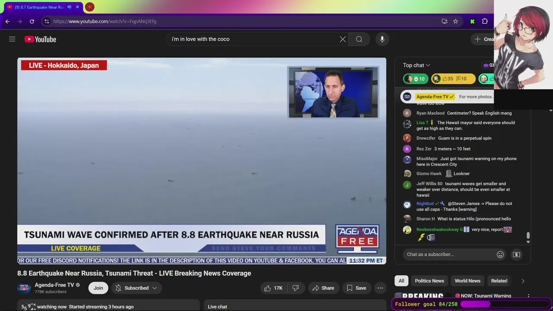This screenshot has width=553, height=311.
Task: Open the Subscribed notification dropdown
Action: tap(137, 288)
